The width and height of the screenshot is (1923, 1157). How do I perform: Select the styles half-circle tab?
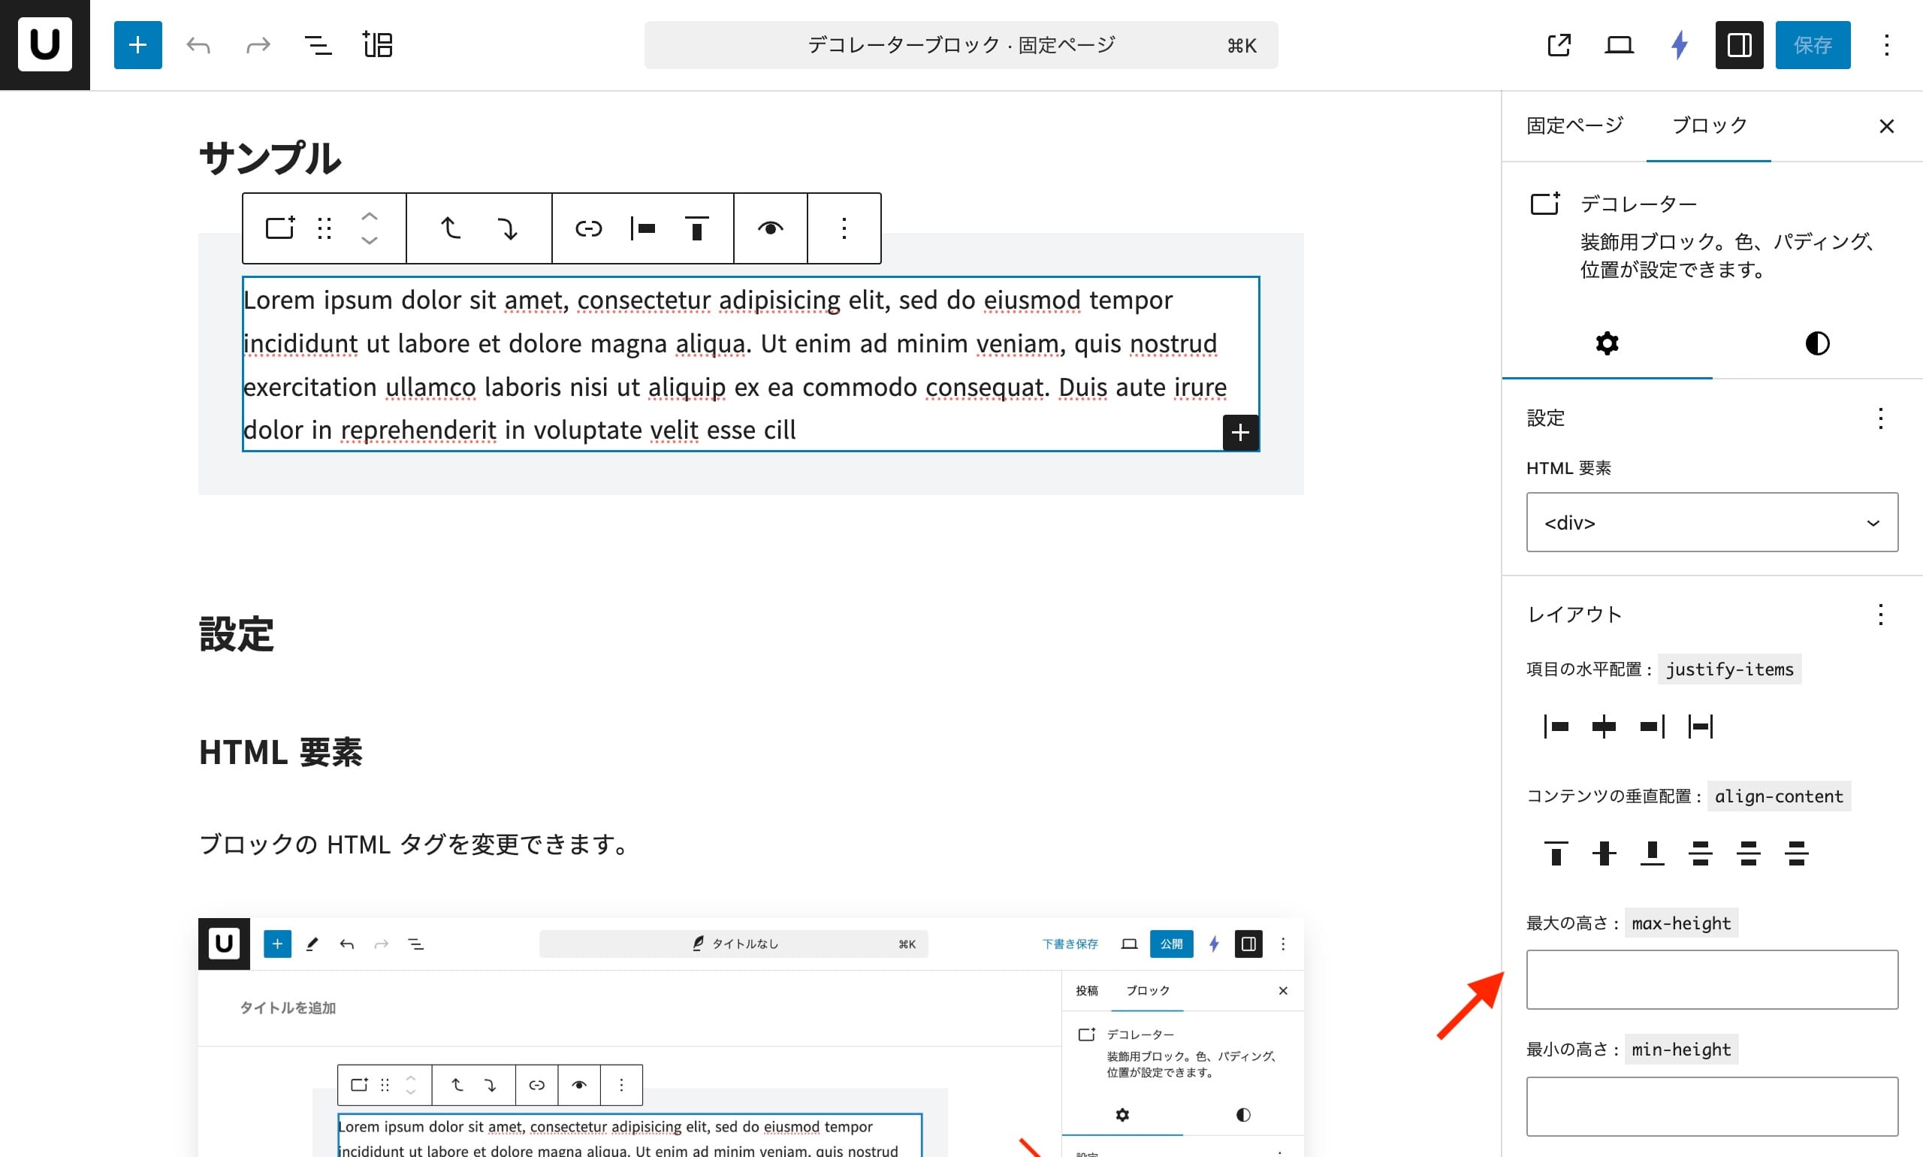coord(1817,343)
